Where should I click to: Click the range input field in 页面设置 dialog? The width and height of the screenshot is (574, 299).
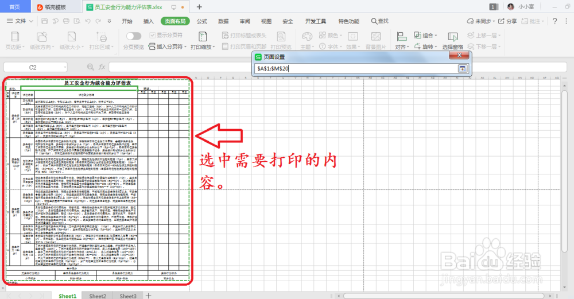pos(356,68)
